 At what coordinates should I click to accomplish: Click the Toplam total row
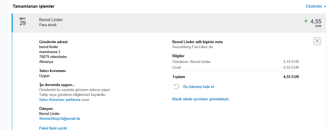tap(235, 77)
